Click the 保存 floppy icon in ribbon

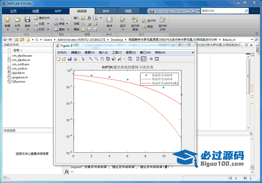click(27, 19)
